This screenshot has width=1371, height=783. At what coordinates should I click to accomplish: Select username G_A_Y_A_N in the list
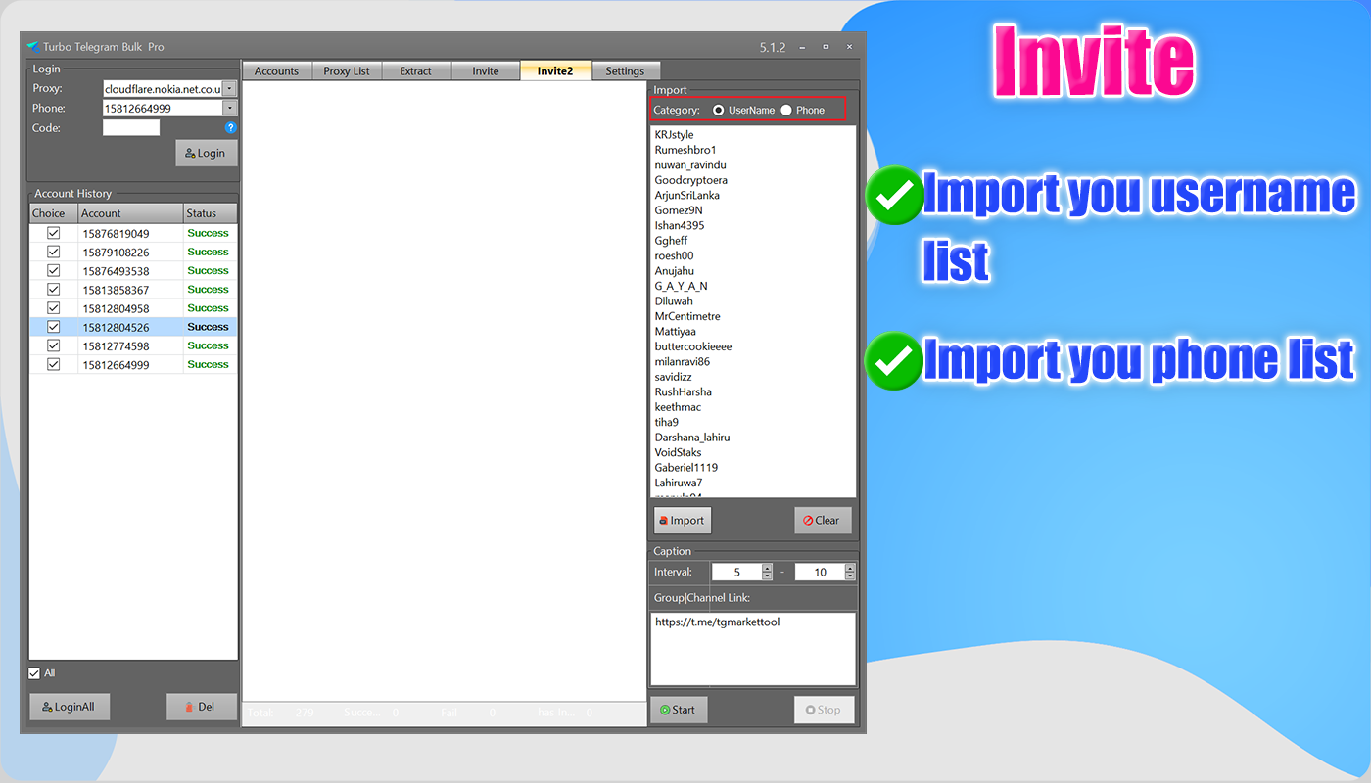[x=682, y=286]
